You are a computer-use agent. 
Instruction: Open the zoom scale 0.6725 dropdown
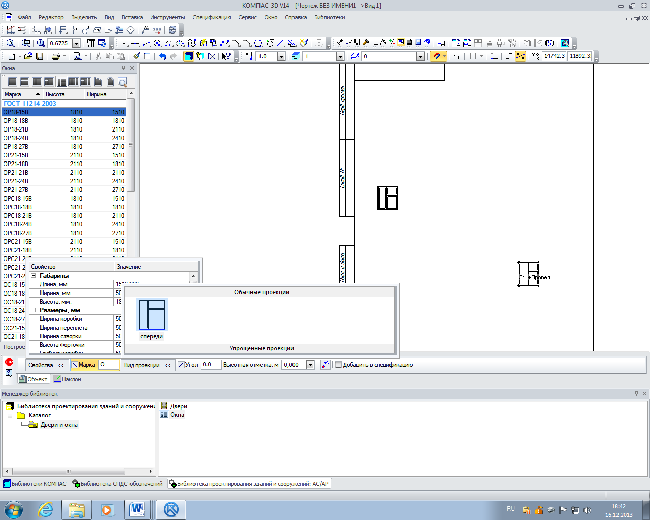coord(76,43)
